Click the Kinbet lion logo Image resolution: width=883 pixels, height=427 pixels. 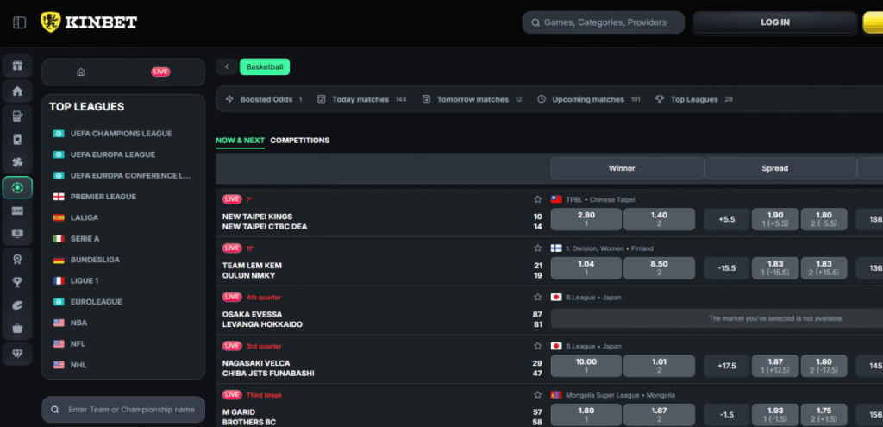pyautogui.click(x=50, y=22)
